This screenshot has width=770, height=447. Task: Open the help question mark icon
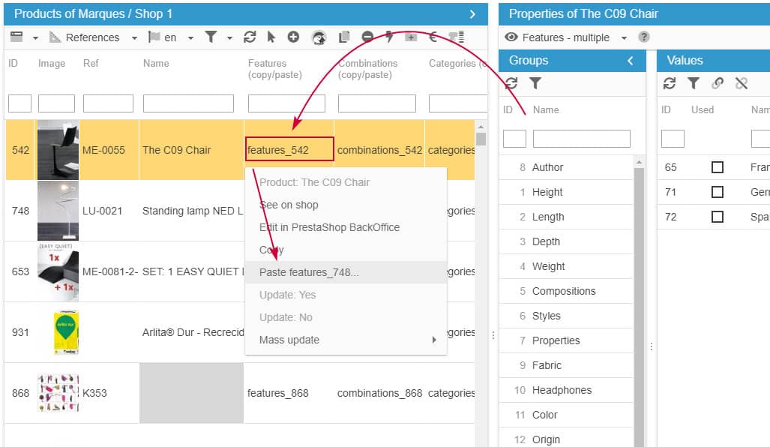point(643,37)
